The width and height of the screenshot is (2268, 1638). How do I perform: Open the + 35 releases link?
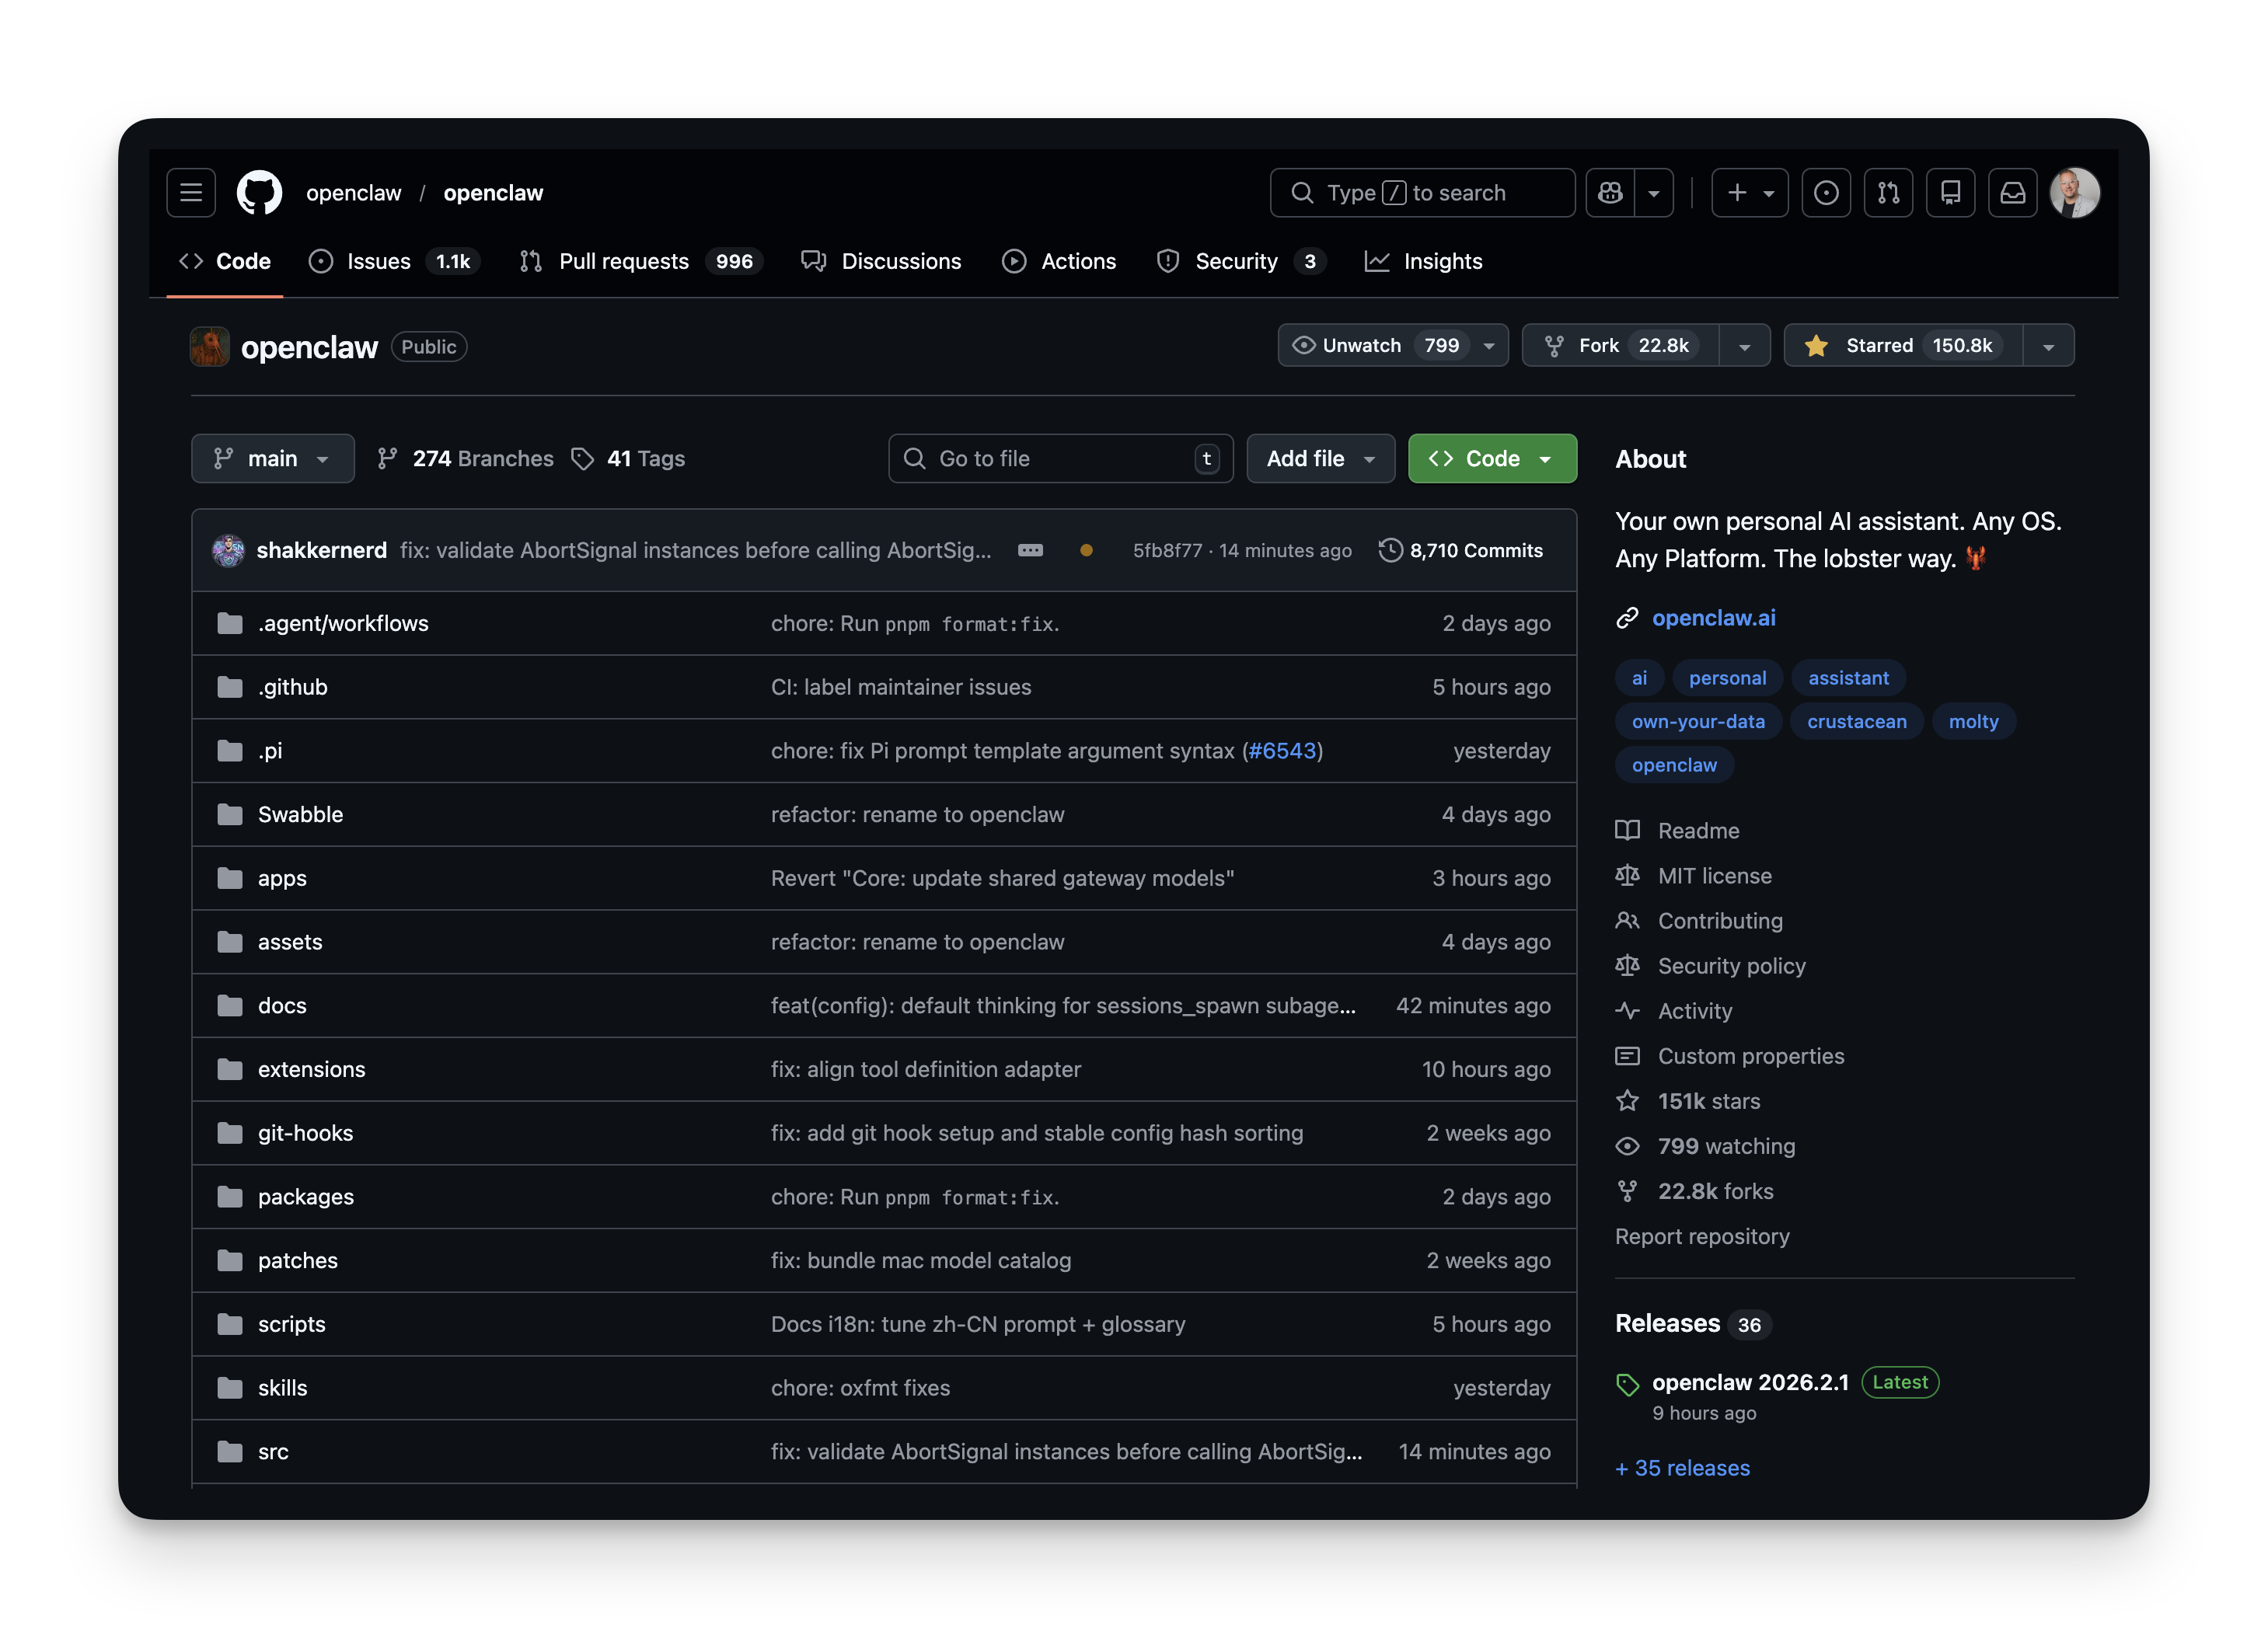(1682, 1467)
